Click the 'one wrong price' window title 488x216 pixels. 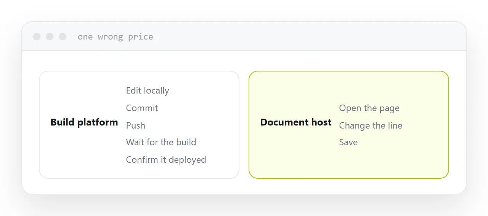point(115,37)
